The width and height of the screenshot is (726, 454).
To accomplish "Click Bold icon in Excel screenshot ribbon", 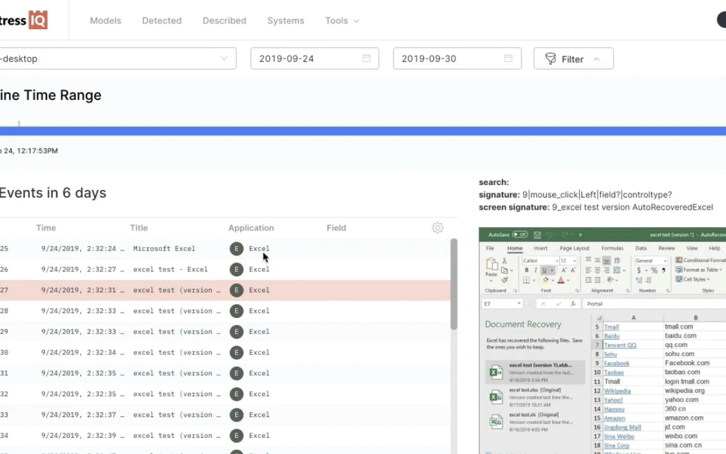I will coord(526,270).
